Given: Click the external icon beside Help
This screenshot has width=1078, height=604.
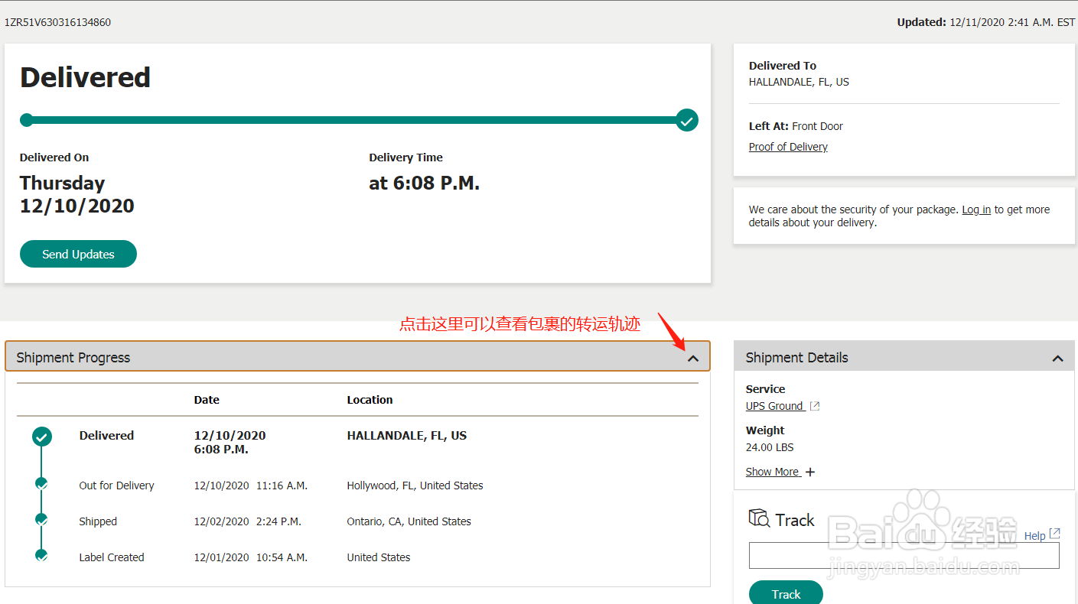Looking at the screenshot, I should 1054,534.
